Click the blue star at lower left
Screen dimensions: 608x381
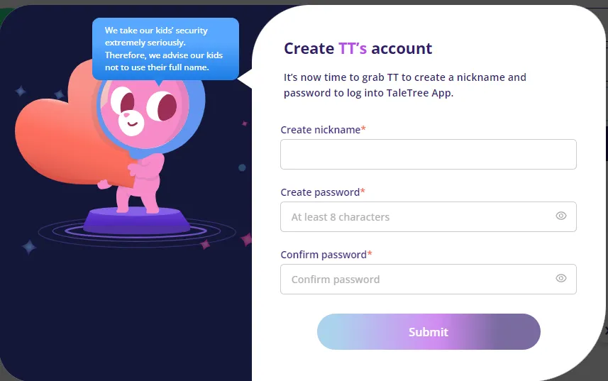point(28,247)
